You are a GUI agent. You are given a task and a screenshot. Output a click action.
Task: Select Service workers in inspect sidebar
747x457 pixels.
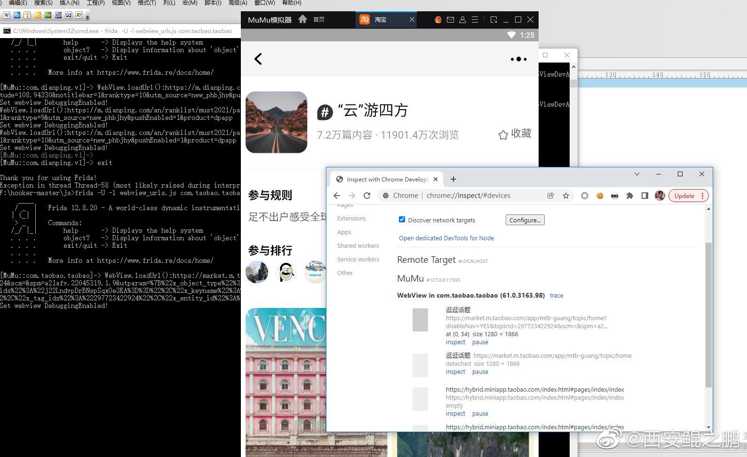pos(358,260)
